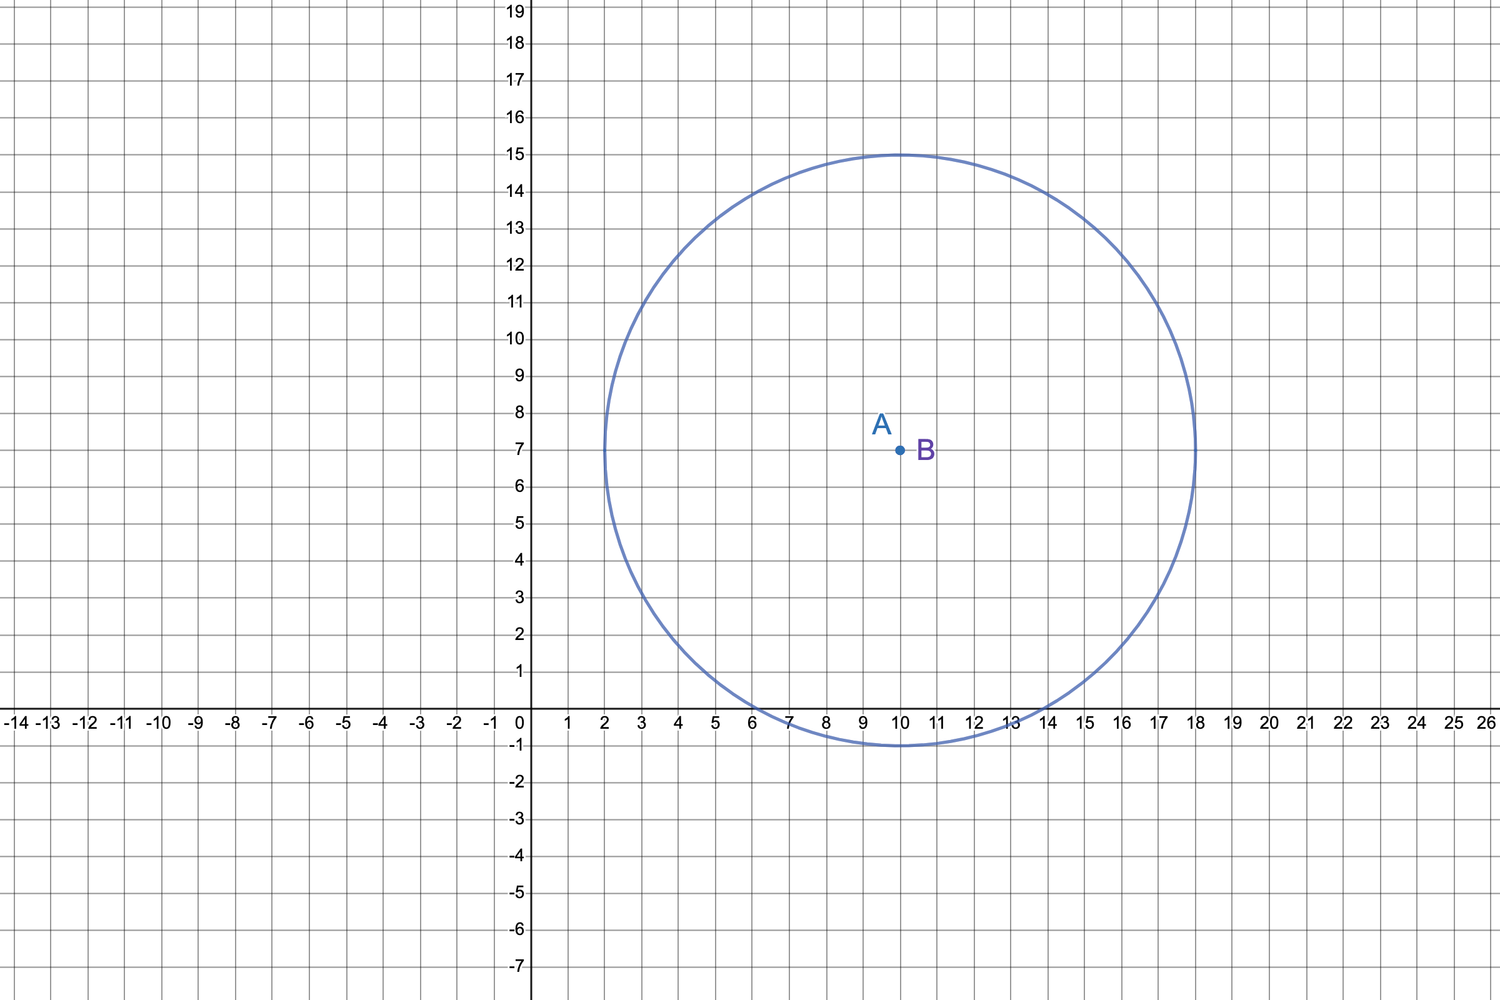
Task: Click the blue center dot of the circle
Action: coord(901,450)
